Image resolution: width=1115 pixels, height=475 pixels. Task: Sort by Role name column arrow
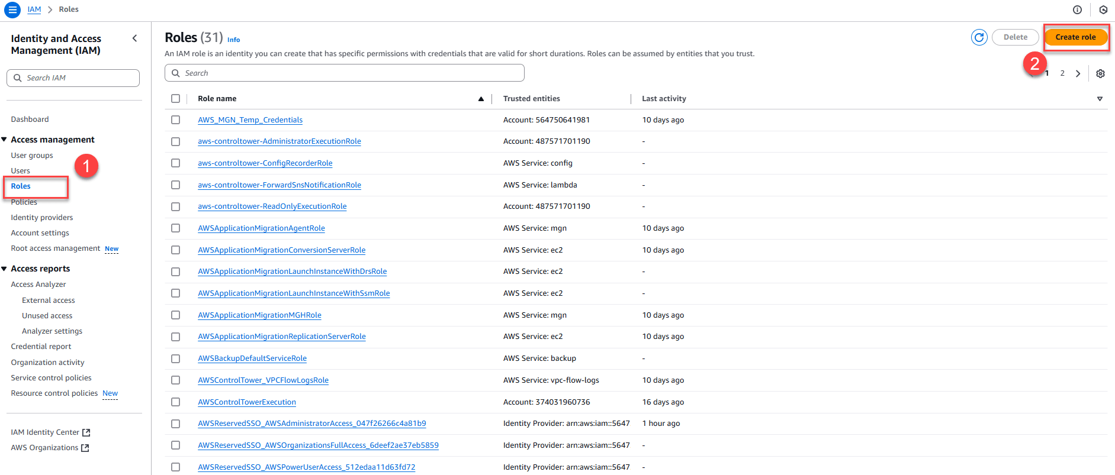[481, 99]
